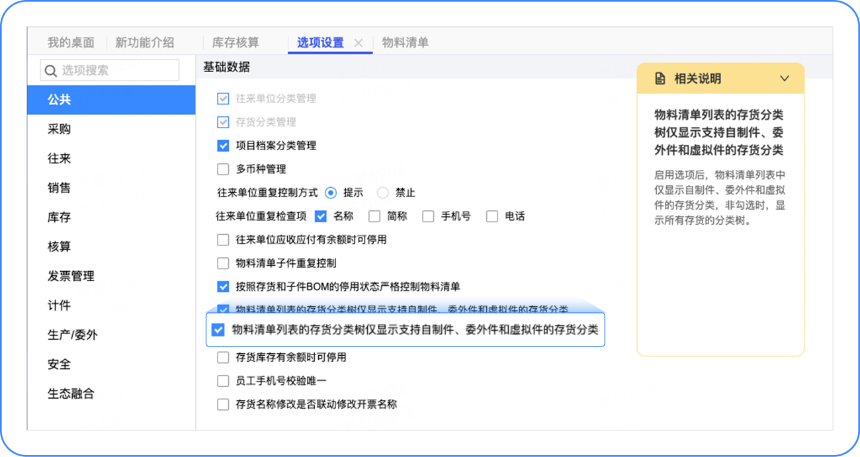Screen dimensions: 860x457
Task: Toggle 存货分类管理 checkbox
Action: (x=223, y=122)
